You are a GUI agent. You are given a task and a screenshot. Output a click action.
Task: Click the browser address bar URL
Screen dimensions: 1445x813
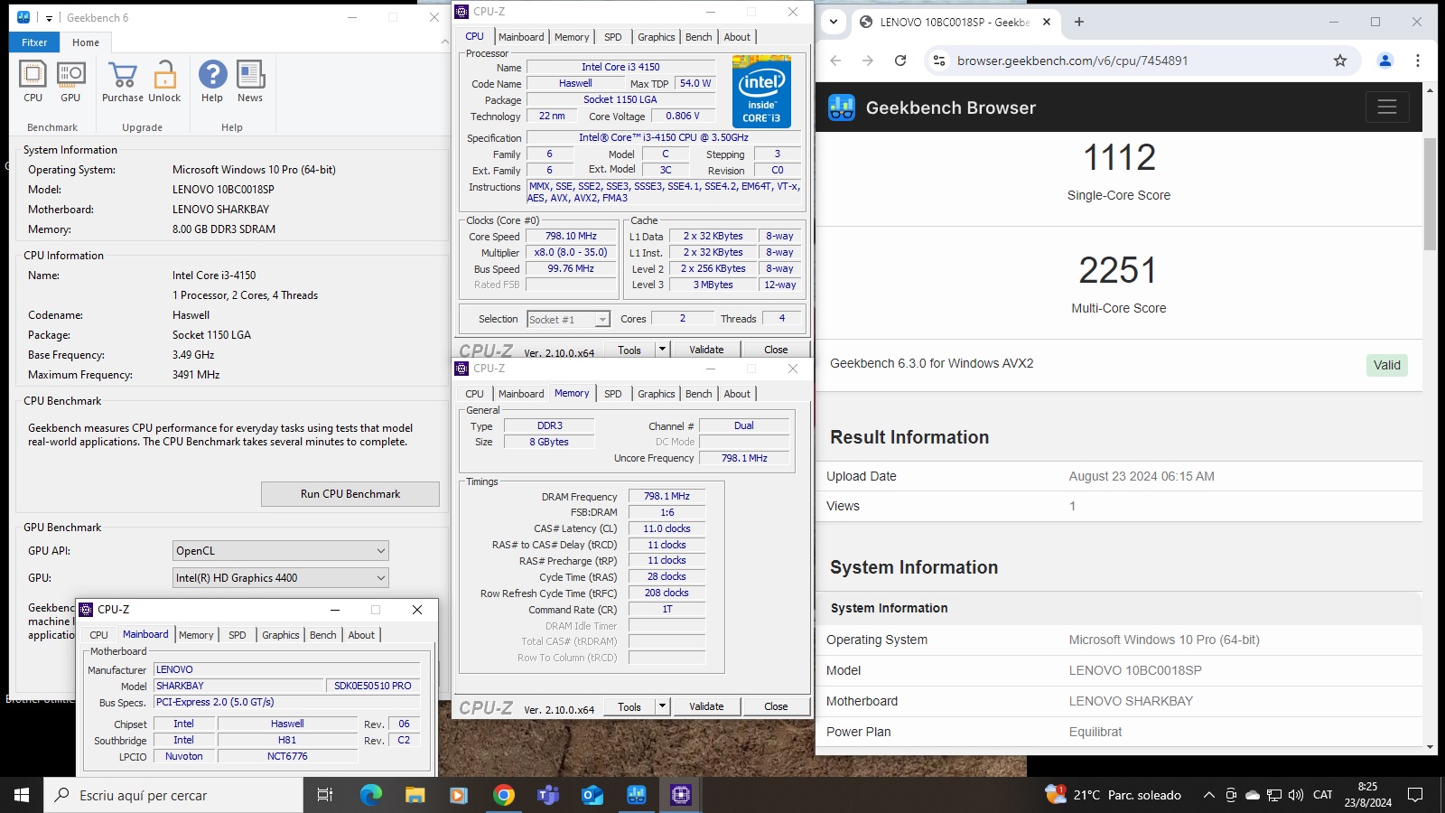(1073, 61)
